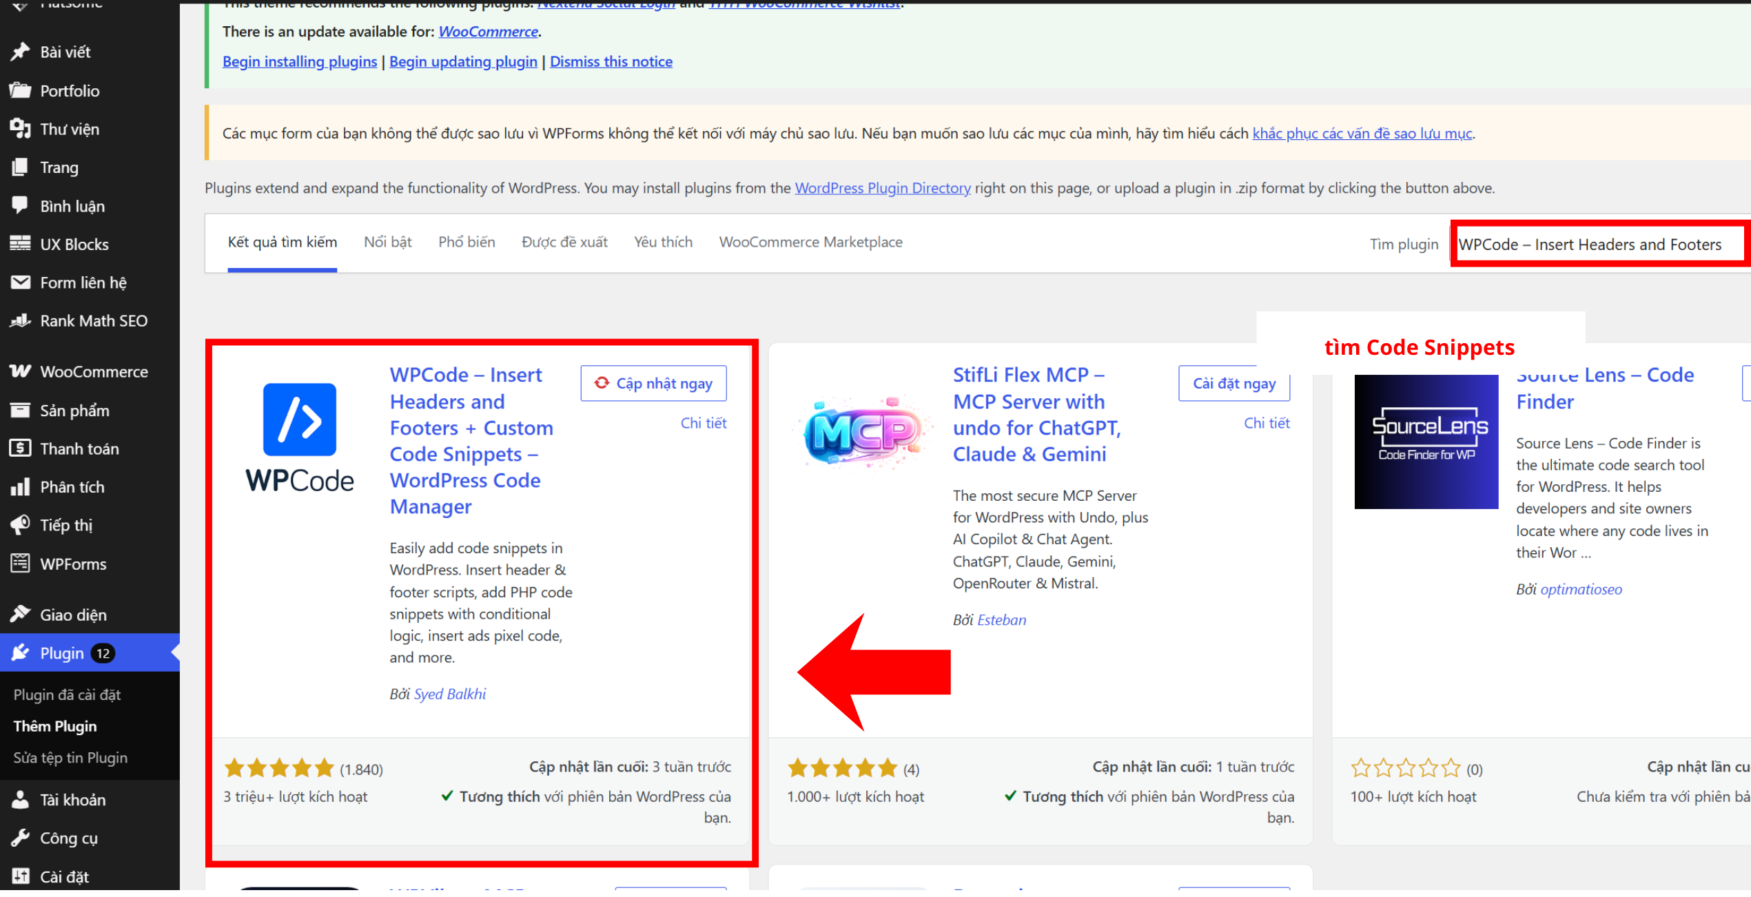This screenshot has height=897, width=1751.
Task: Open the WooCommerce Marketplace tab
Action: (x=810, y=243)
